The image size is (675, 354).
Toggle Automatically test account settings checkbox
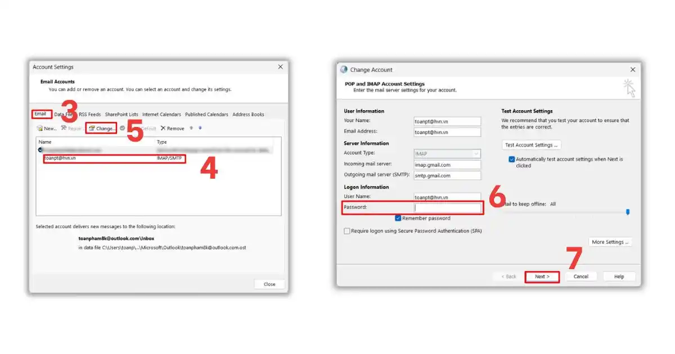[x=512, y=160]
